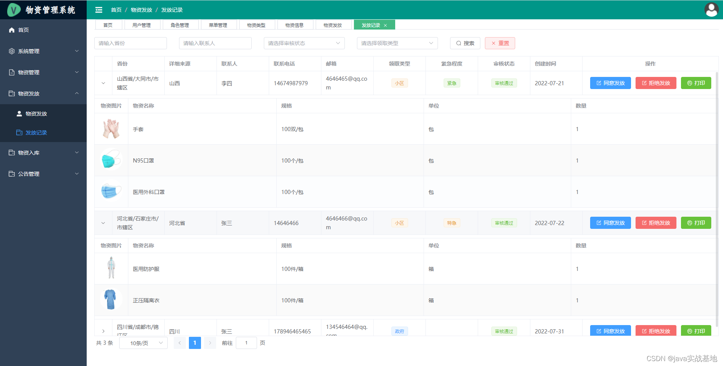Open the 手套 gloves image
Viewport: 723px width, 366px height.
pos(111,129)
